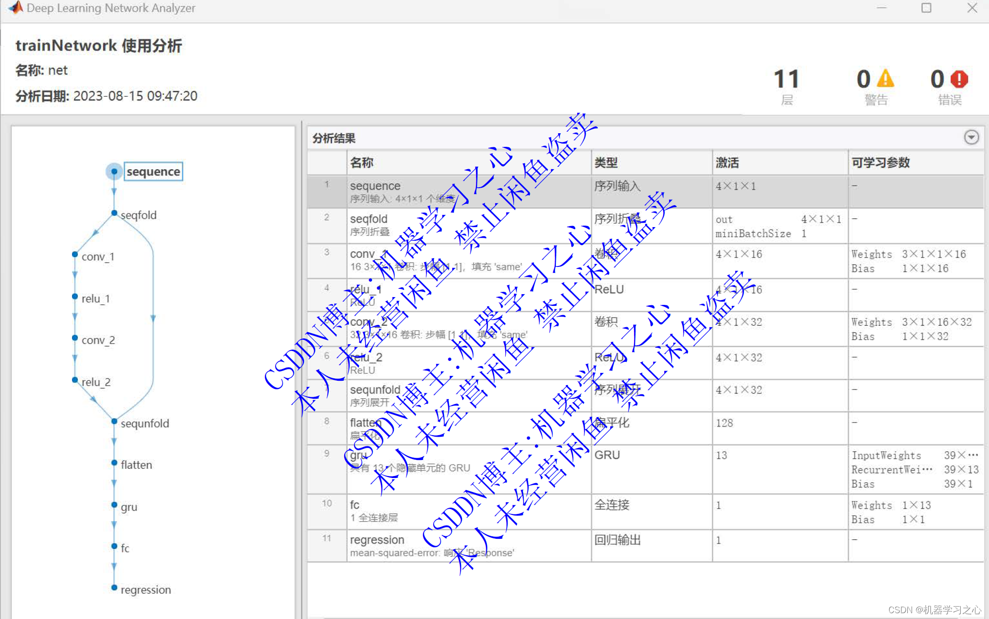Viewport: 989px width, 619px height.
Task: Click the analysis date text
Action: [x=106, y=96]
